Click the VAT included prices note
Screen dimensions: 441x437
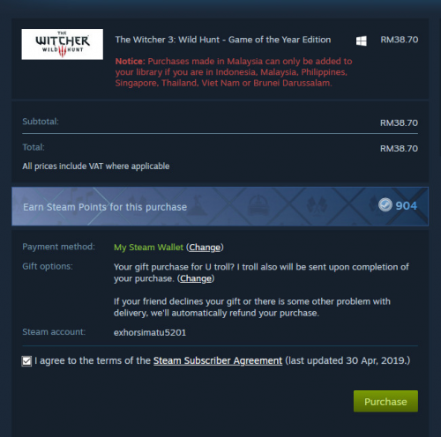(x=96, y=167)
